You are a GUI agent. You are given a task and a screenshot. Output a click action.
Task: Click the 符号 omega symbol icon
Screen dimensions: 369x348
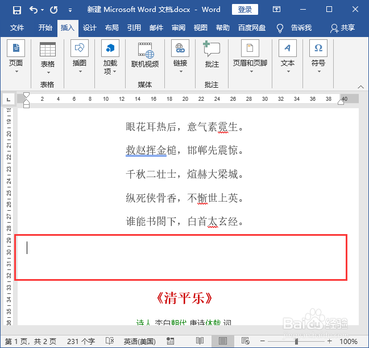pyautogui.click(x=318, y=48)
